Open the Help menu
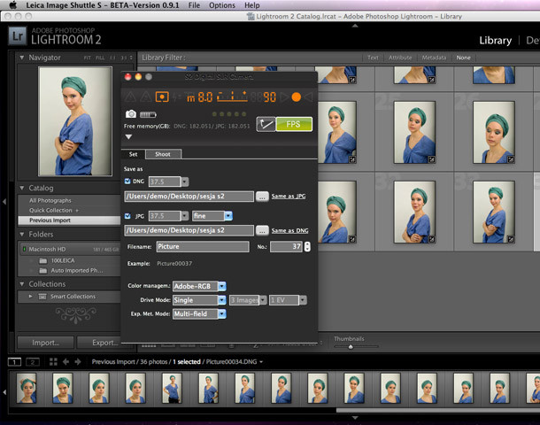The image size is (540, 425). [251, 5]
